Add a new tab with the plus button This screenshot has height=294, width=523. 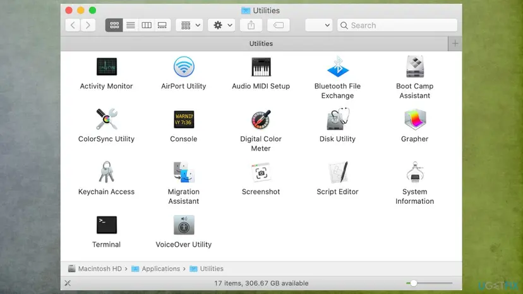[x=455, y=44]
